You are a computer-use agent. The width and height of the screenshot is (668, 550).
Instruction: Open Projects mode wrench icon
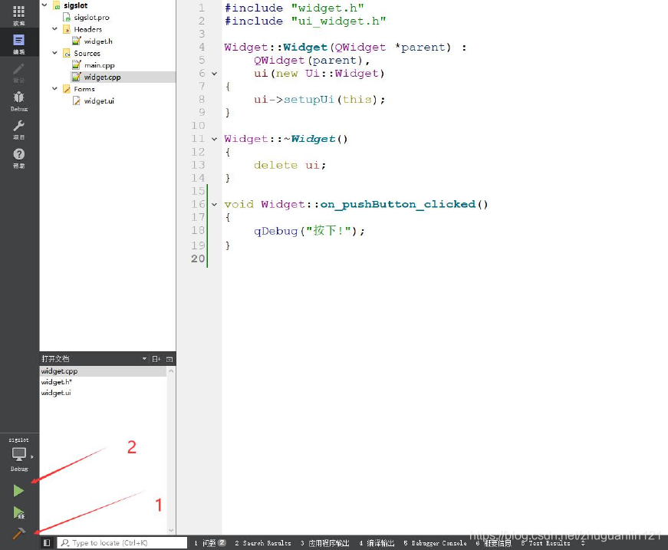point(18,129)
